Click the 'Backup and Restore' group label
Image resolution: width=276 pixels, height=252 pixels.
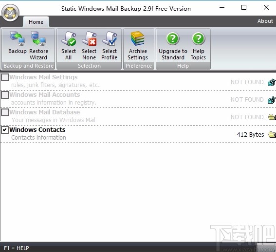pyautogui.click(x=28, y=66)
